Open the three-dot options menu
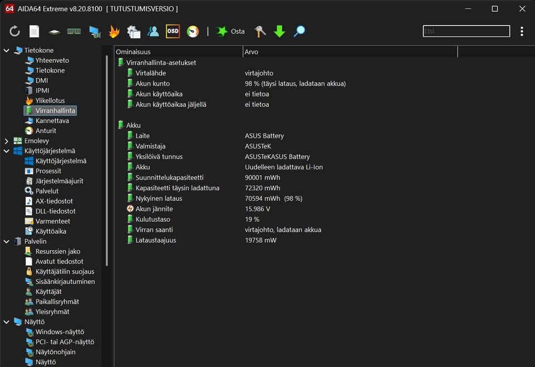This screenshot has height=367, width=535. [x=522, y=32]
